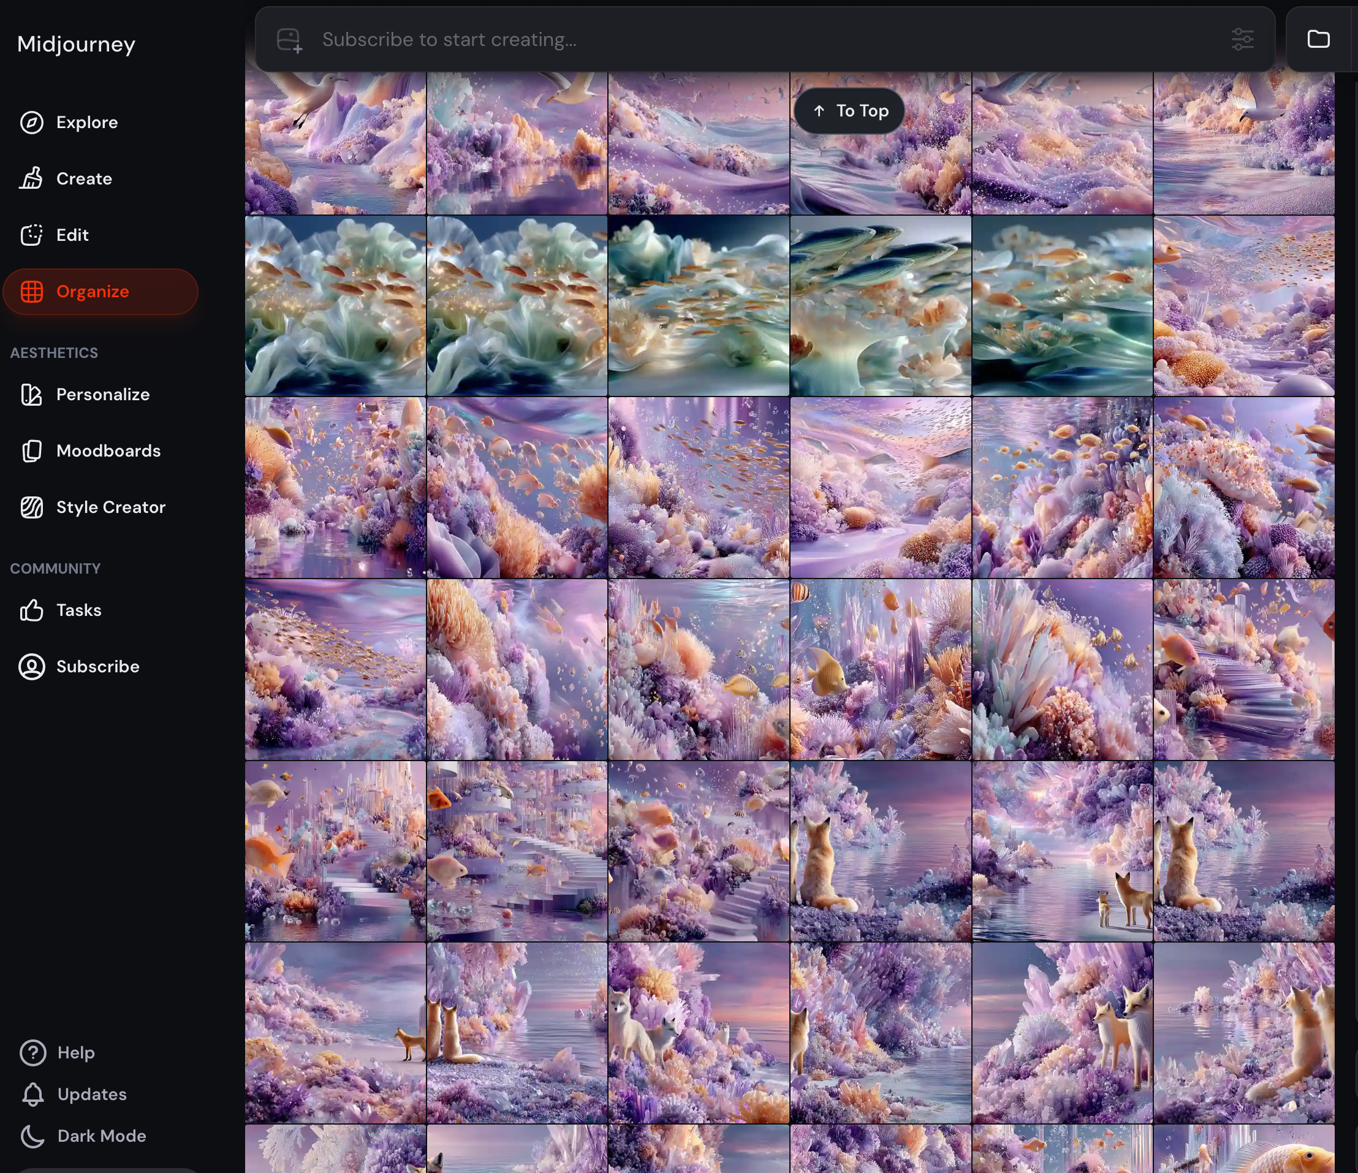
Task: Open the Edit page icon
Action: click(31, 235)
